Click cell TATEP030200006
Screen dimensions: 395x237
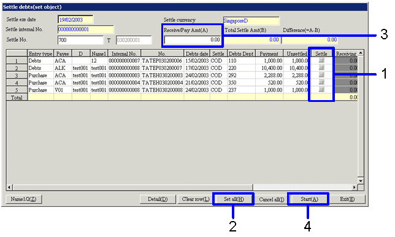(x=162, y=61)
